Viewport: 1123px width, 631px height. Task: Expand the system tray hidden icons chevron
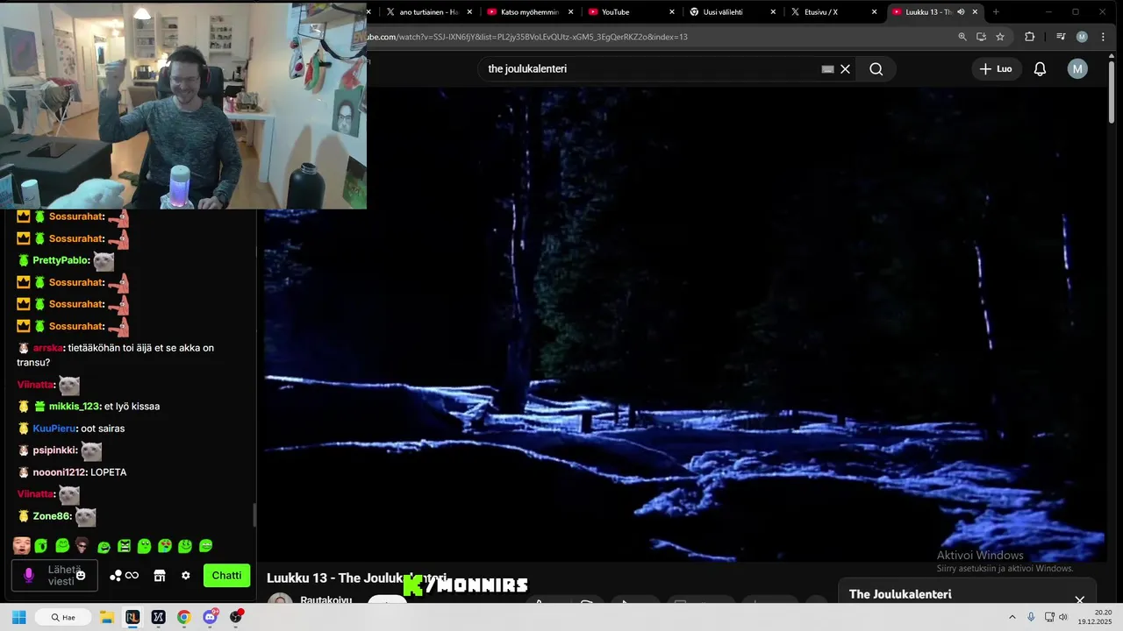coord(1012,617)
